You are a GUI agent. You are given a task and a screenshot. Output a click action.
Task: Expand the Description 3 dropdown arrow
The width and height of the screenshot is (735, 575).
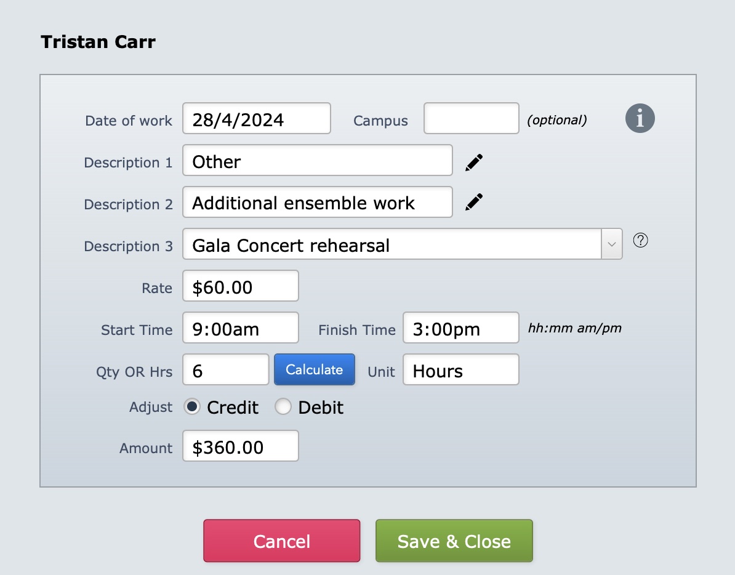click(612, 244)
